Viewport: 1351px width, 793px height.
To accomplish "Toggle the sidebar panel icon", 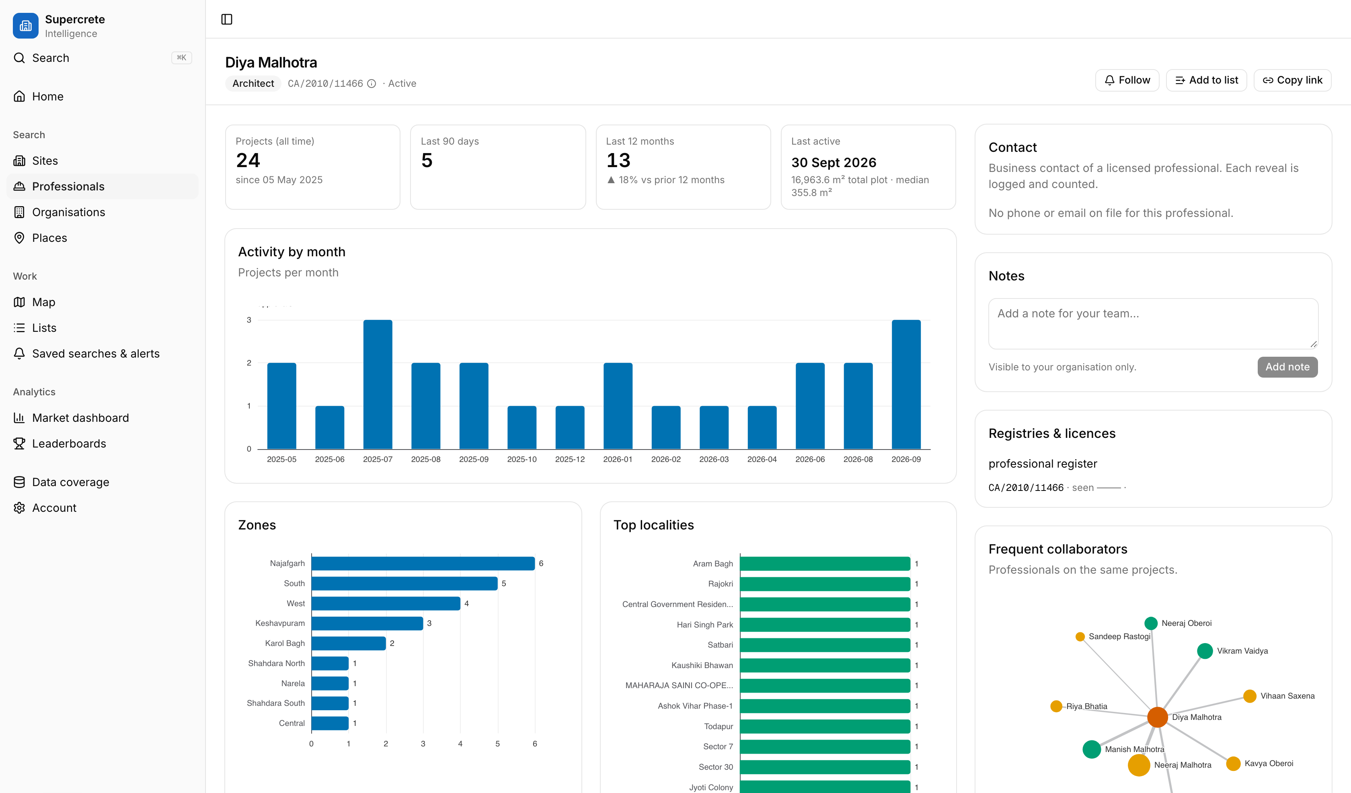I will point(227,19).
